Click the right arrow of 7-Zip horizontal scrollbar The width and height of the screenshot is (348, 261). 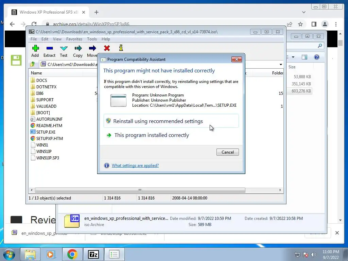pyautogui.click(x=280, y=190)
